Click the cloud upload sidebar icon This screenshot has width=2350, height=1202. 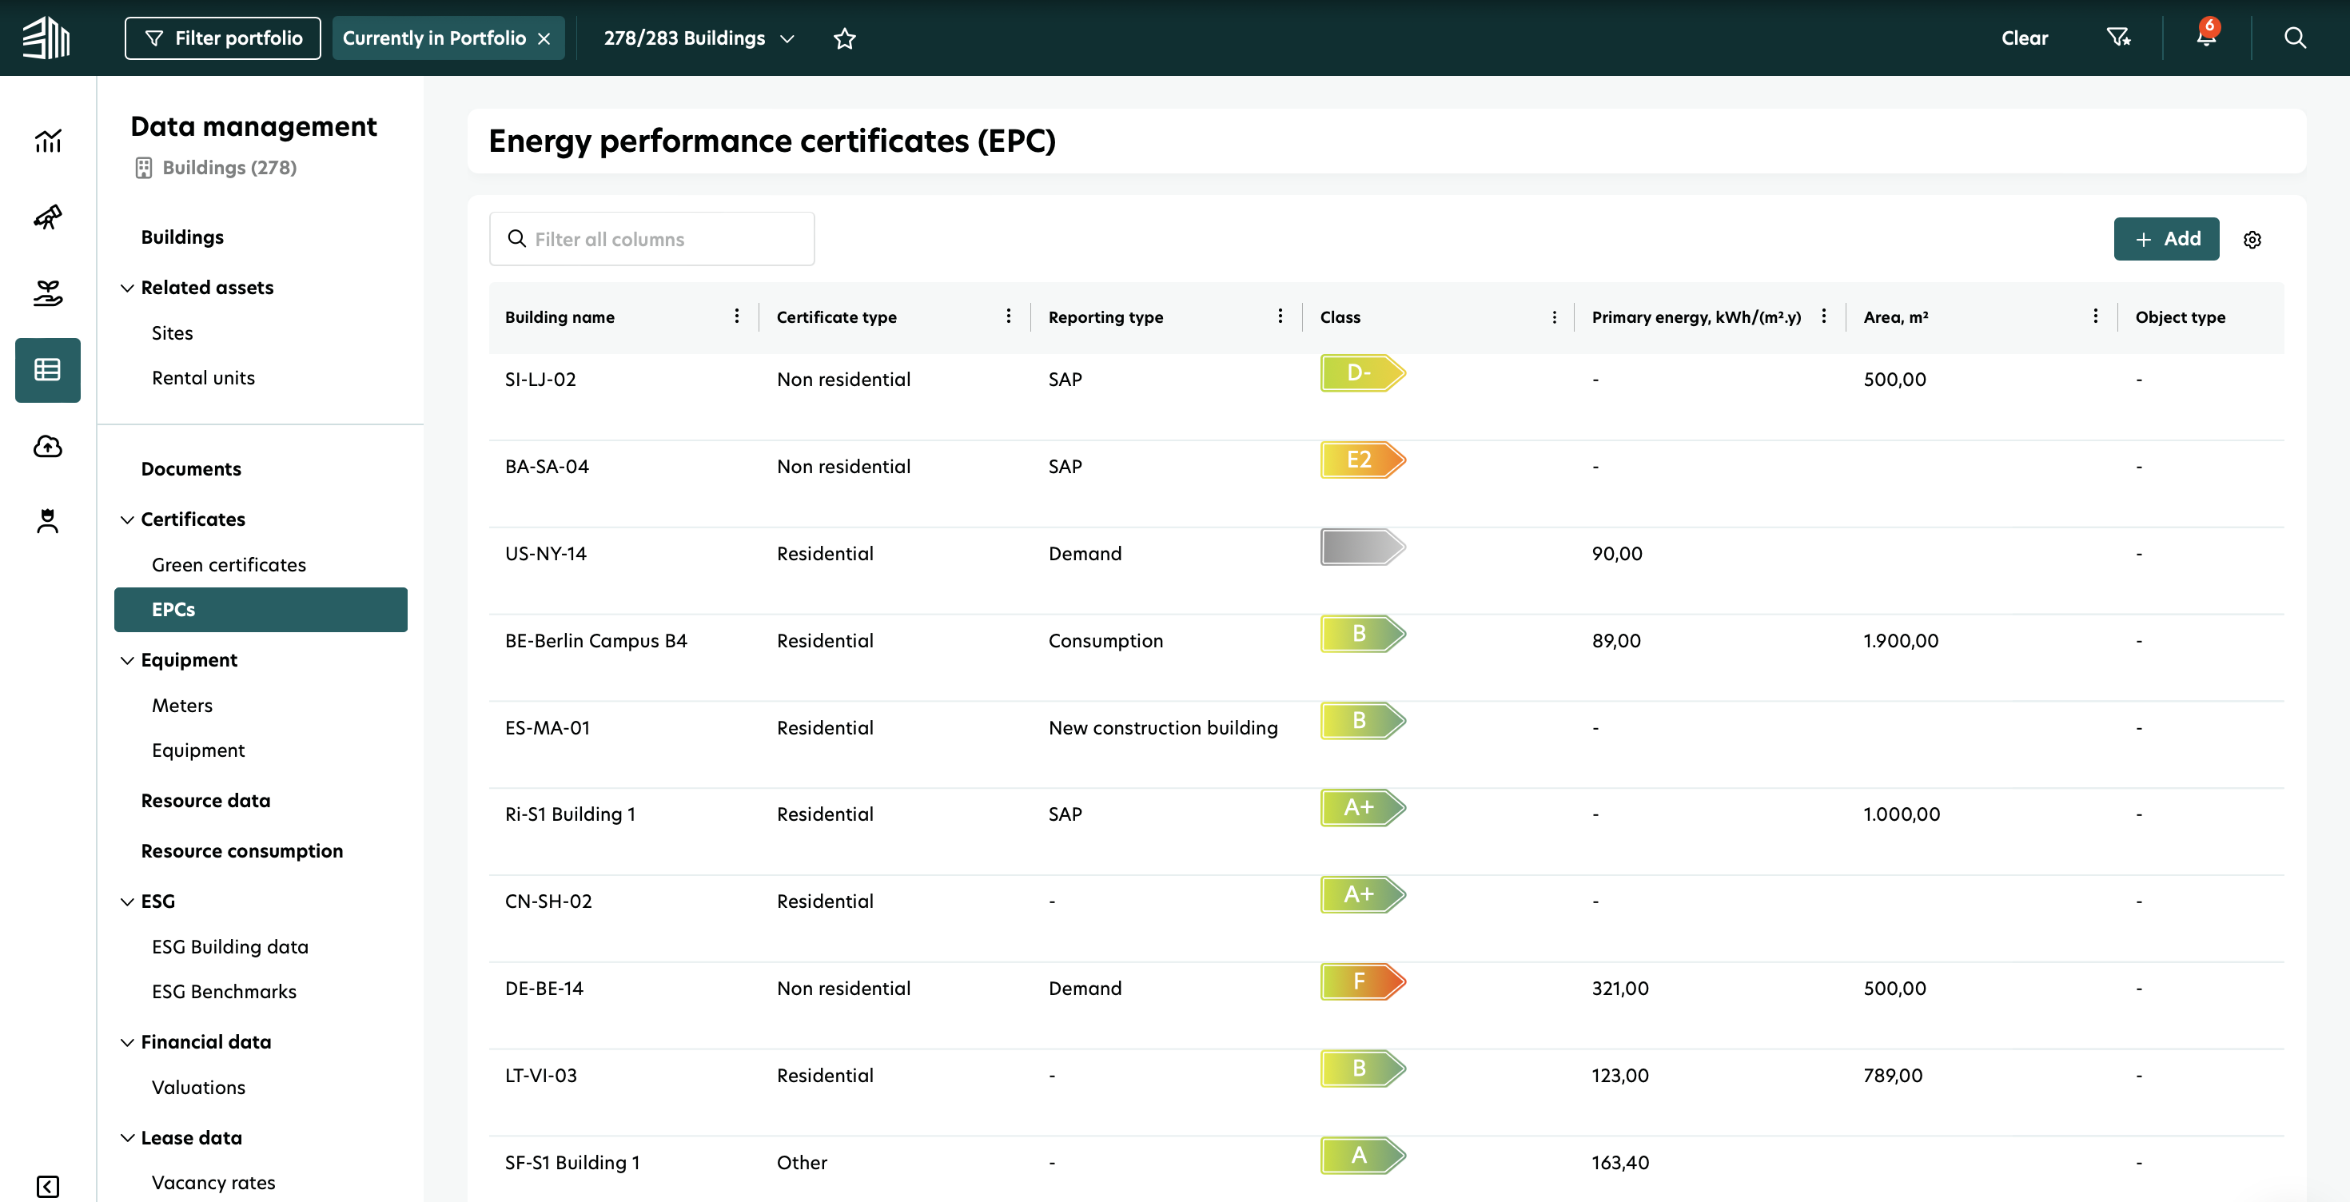pos(47,446)
